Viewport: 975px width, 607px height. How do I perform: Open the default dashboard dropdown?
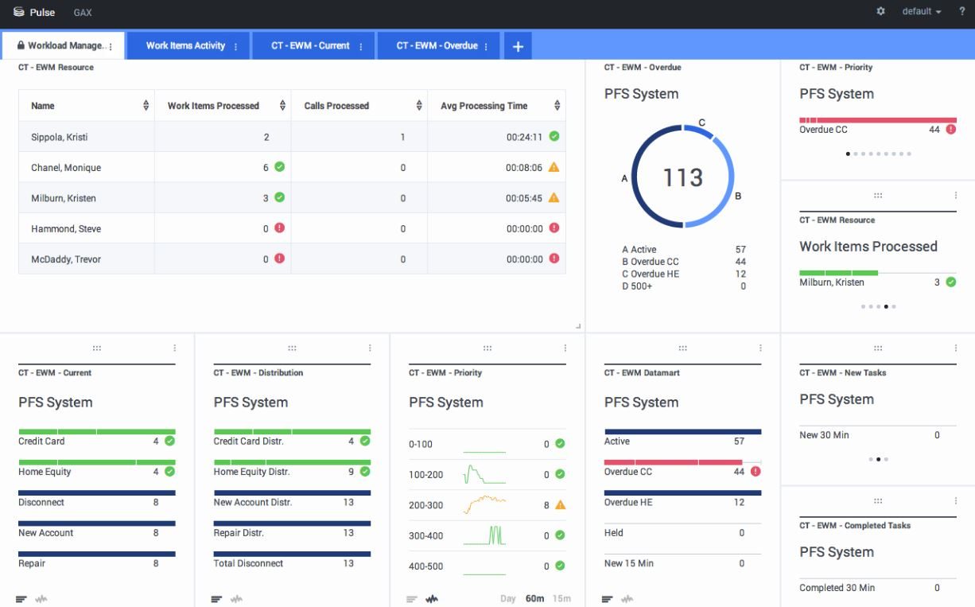click(920, 11)
